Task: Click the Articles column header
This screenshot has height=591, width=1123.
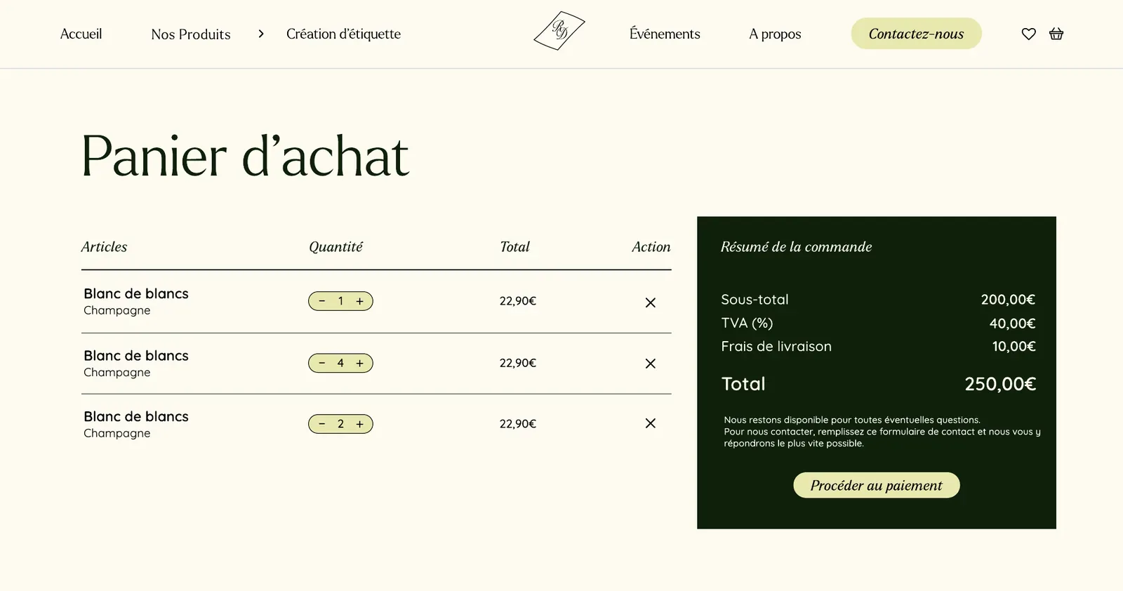Action: [x=104, y=246]
